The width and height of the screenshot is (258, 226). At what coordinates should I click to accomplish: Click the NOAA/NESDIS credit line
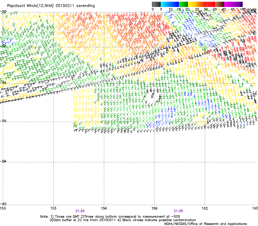[205, 224]
